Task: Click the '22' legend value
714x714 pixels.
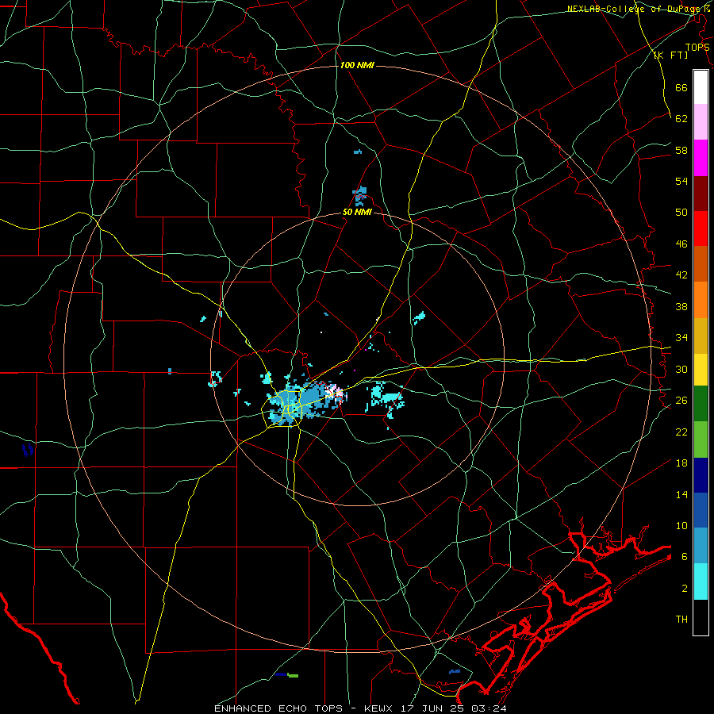Action: click(681, 432)
